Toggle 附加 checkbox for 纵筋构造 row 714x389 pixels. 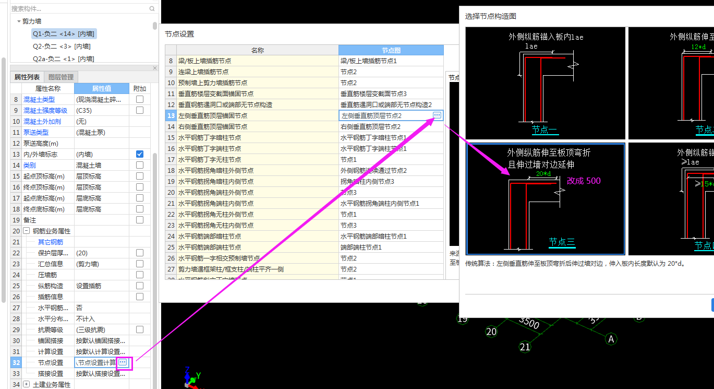[x=140, y=286]
